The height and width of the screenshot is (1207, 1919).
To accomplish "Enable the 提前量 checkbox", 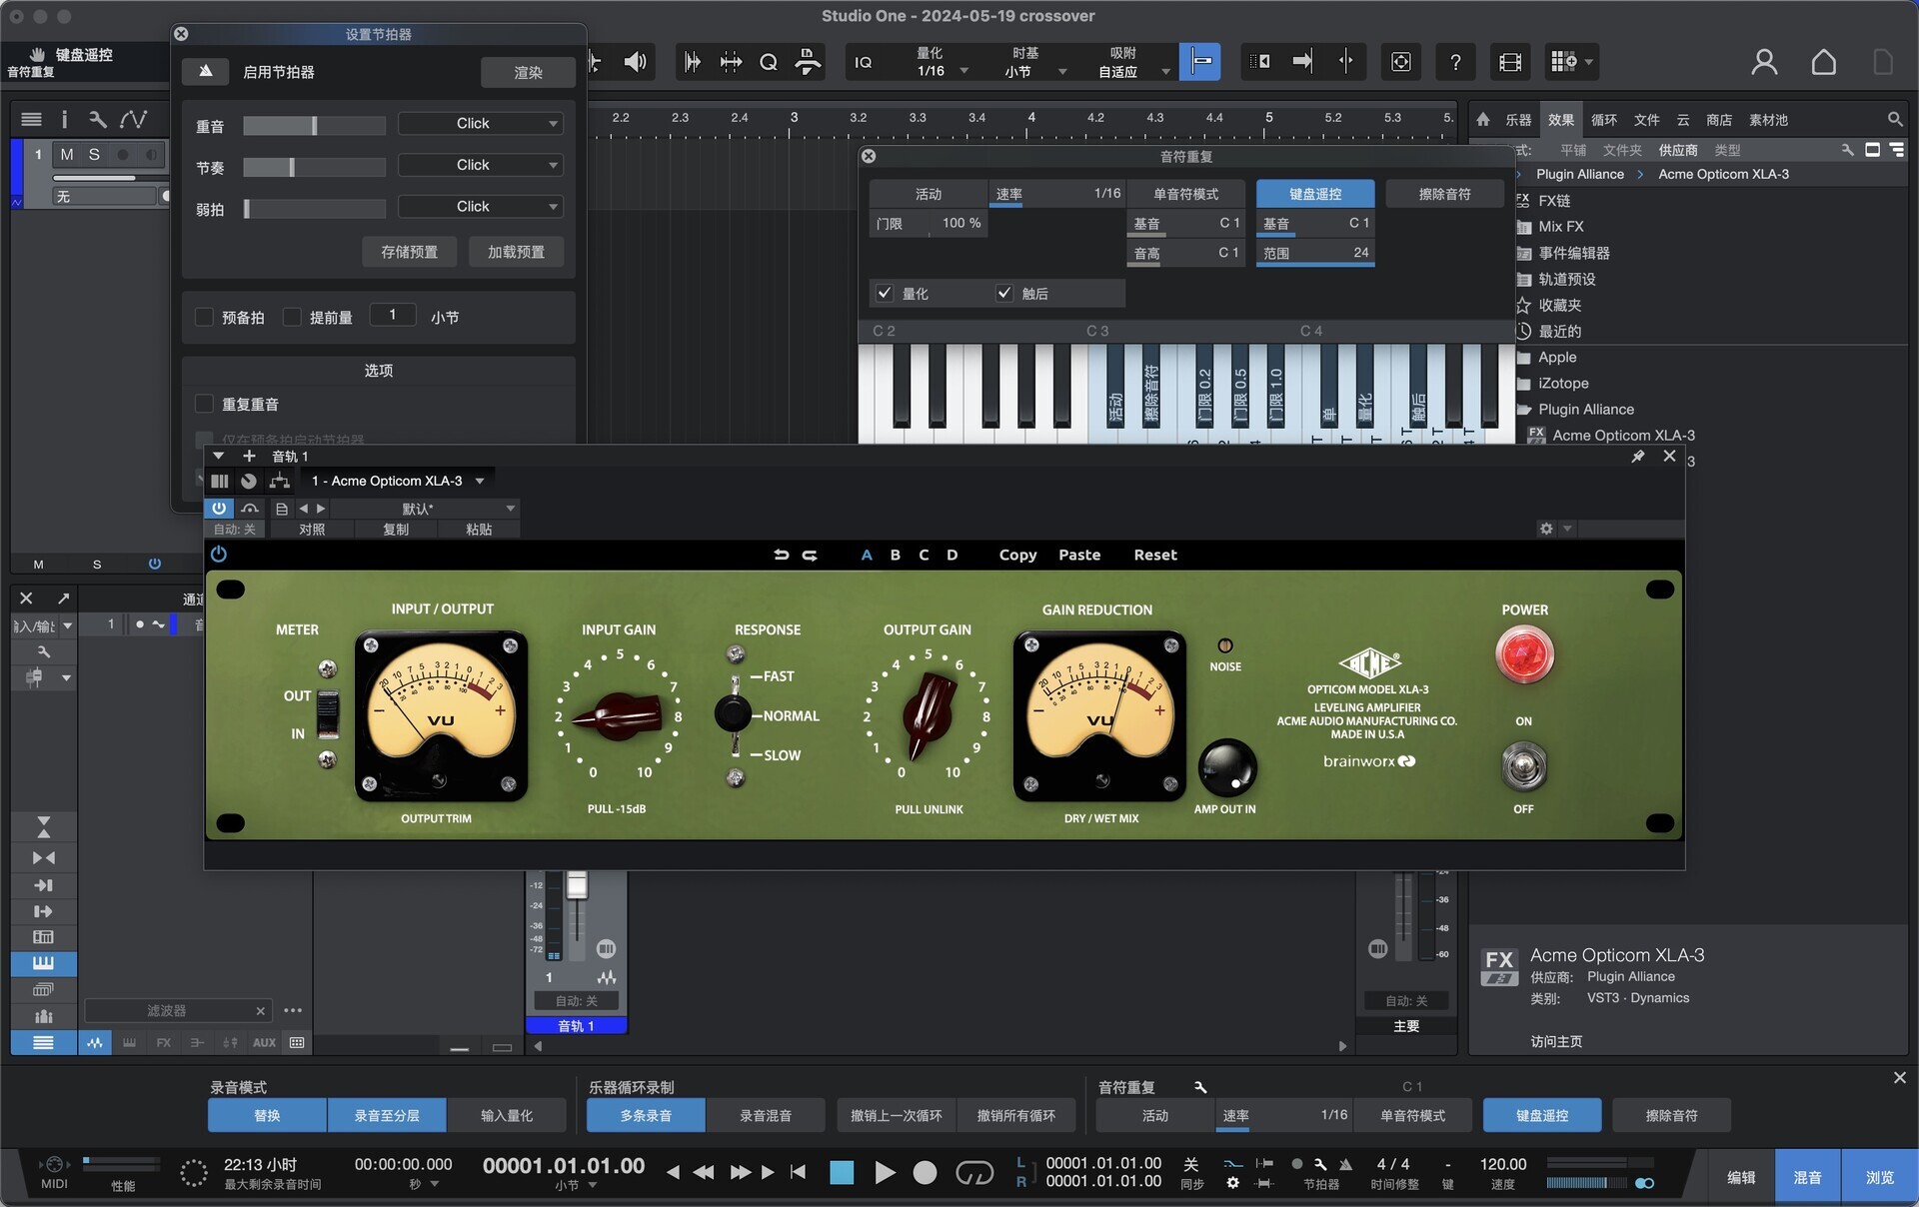I will click(x=292, y=317).
